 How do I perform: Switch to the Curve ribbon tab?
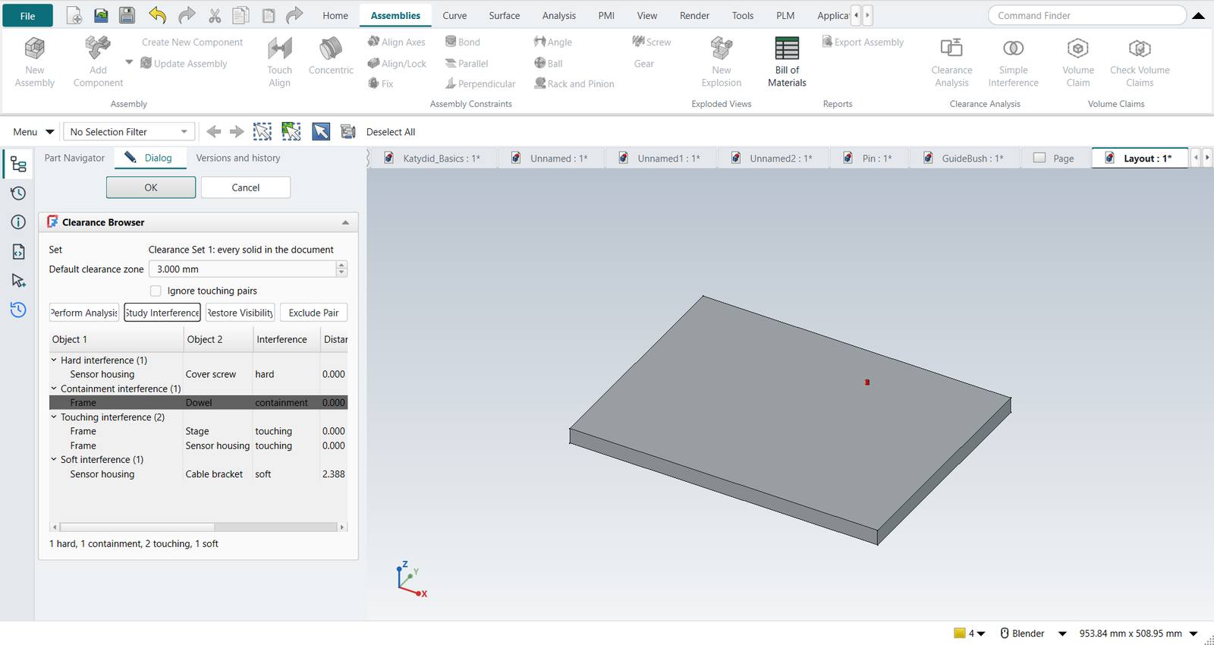point(454,15)
